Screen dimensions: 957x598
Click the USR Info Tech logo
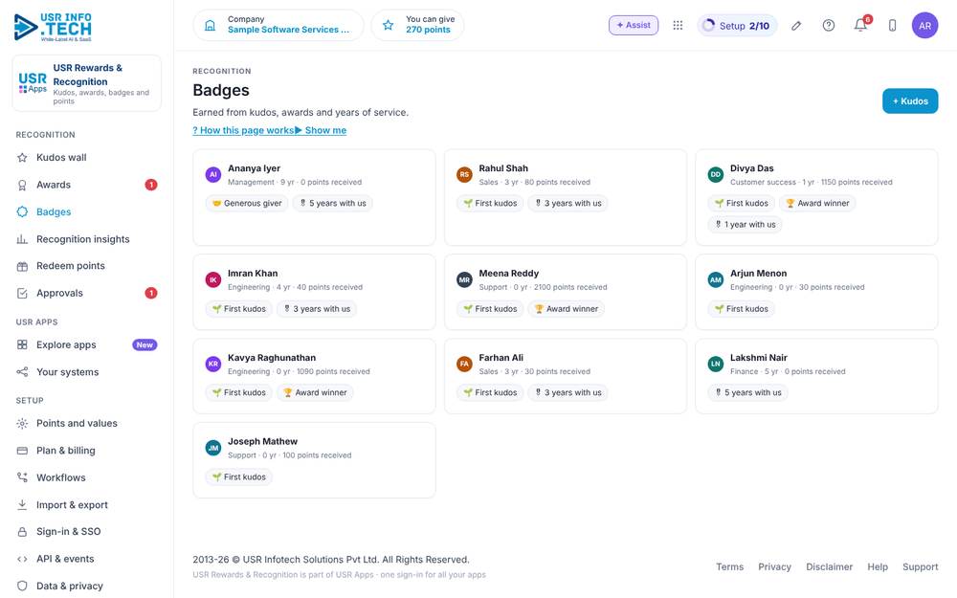(x=53, y=28)
